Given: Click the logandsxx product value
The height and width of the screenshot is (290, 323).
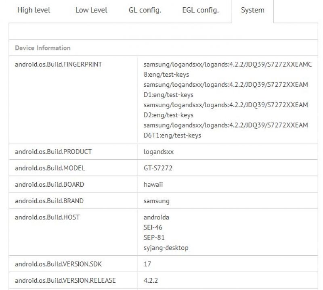Looking at the screenshot, I should 159,152.
